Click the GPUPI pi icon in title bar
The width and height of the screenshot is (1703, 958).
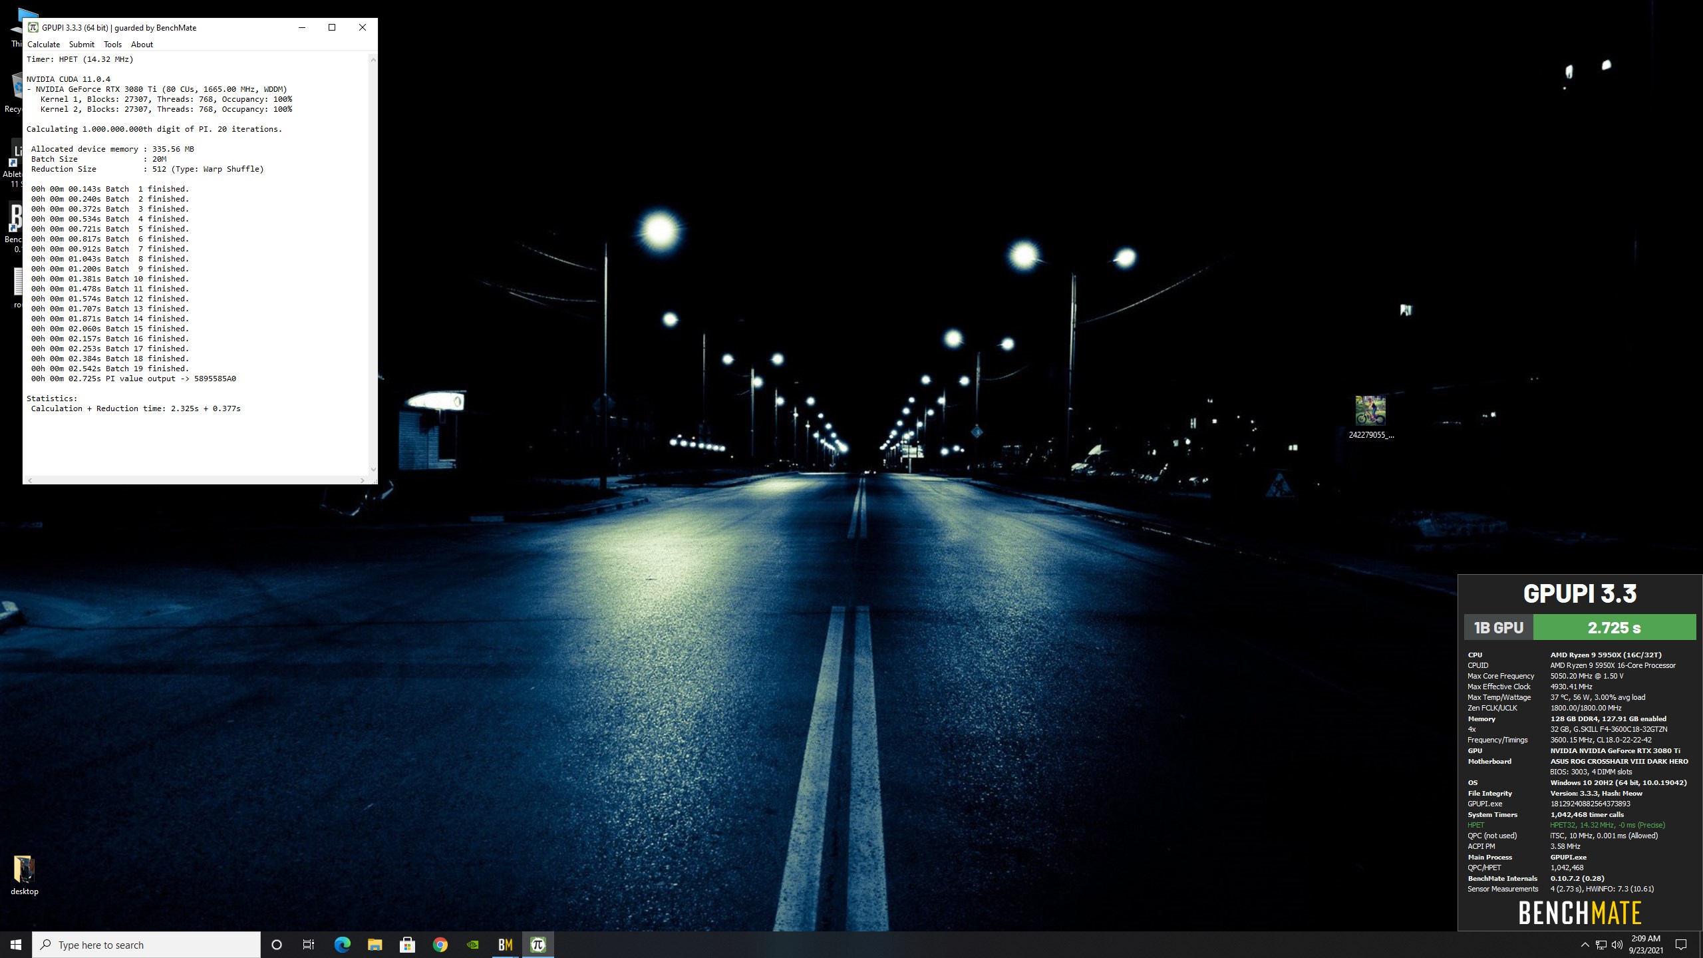pos(33,27)
